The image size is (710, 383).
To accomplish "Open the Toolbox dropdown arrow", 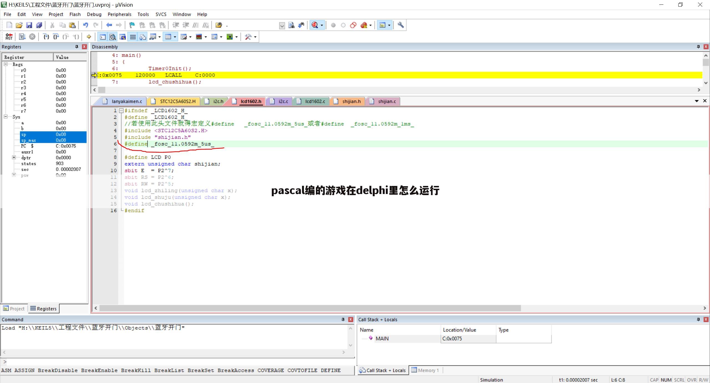I will point(255,37).
